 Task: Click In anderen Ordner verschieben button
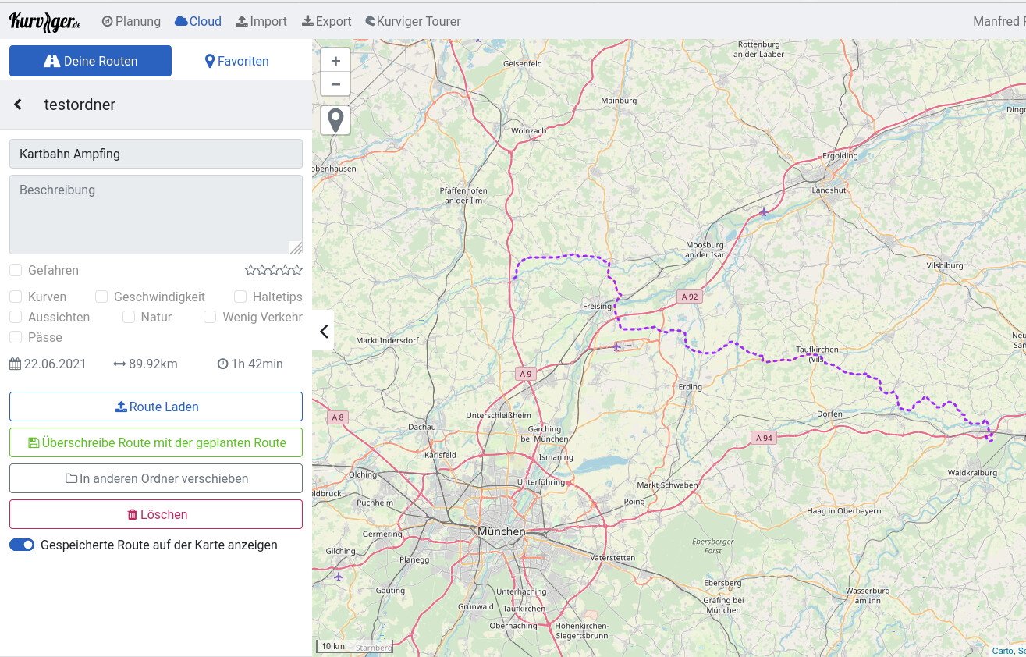click(156, 478)
